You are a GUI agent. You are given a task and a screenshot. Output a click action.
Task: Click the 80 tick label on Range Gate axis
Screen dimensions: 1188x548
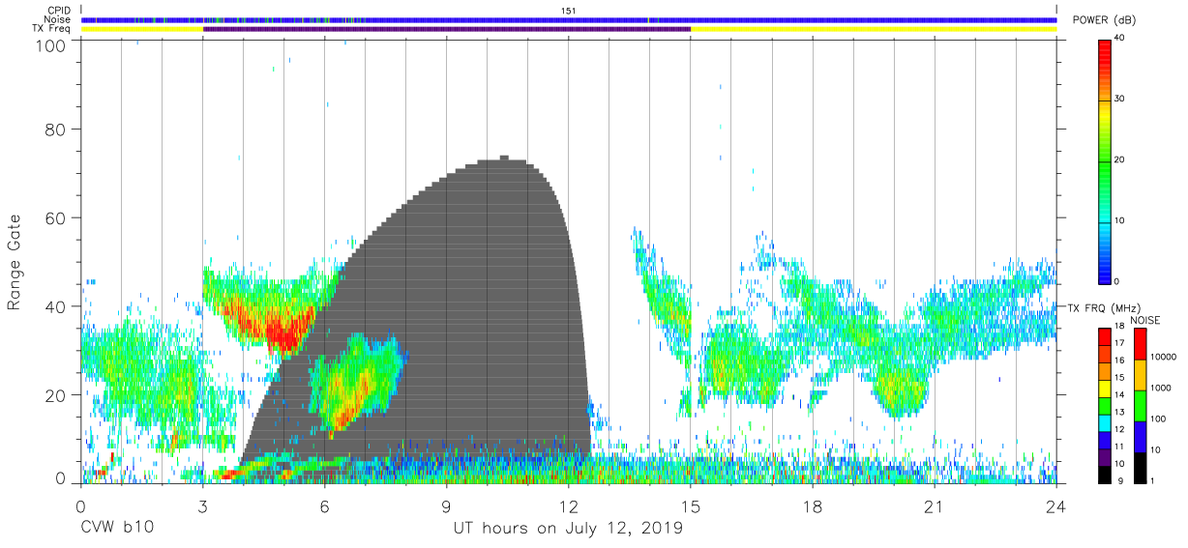(x=56, y=130)
